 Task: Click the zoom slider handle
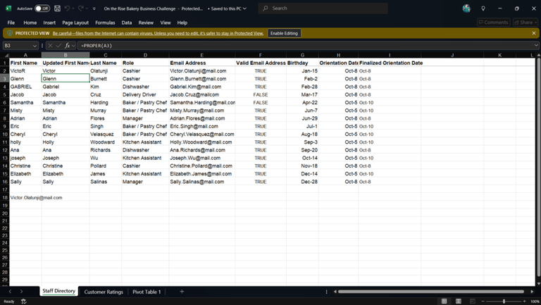click(504, 301)
